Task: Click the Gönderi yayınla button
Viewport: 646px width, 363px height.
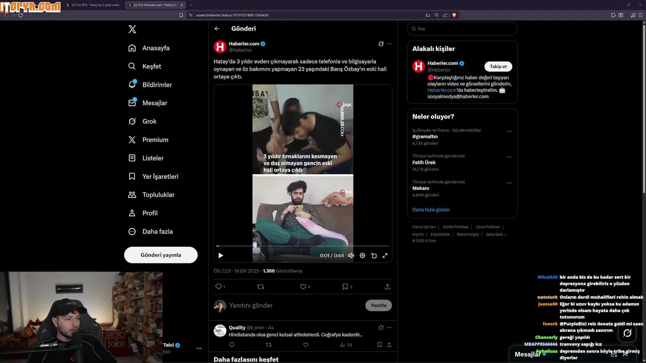Action: [x=160, y=255]
